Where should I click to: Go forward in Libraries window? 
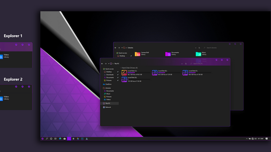tap(119, 48)
